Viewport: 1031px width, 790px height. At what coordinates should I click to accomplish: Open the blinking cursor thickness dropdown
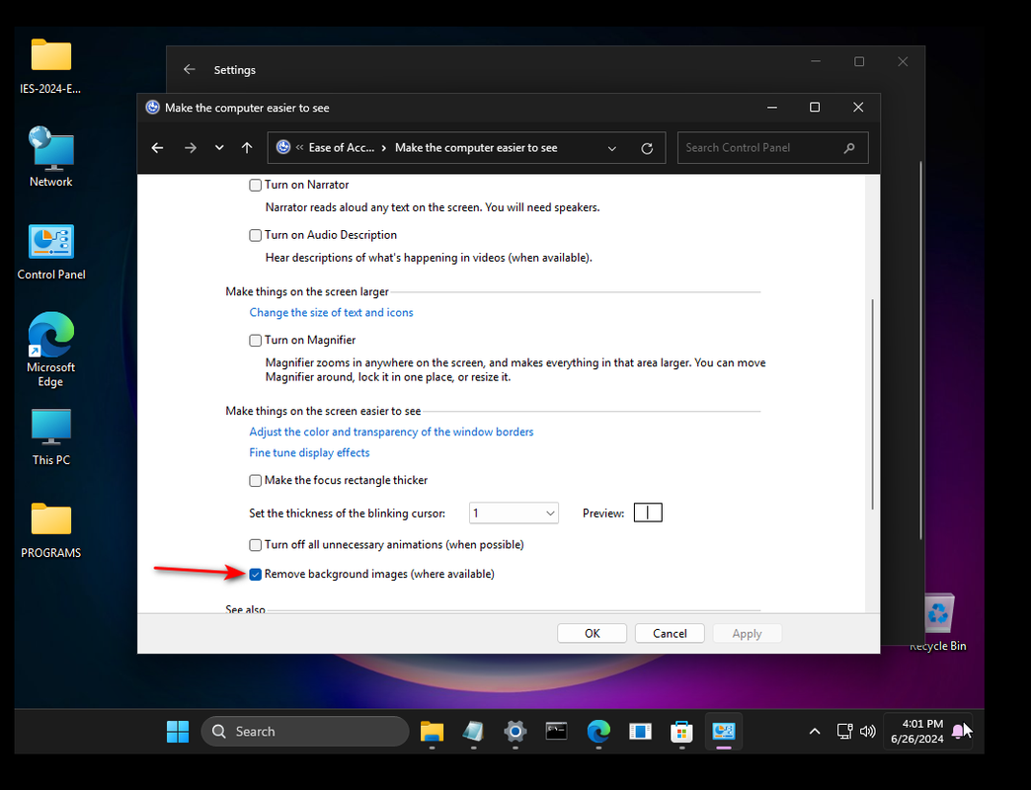click(514, 513)
